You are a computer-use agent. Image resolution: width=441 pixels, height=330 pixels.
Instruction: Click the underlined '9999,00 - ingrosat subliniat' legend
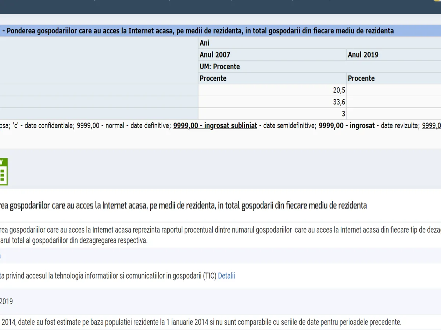(215, 126)
